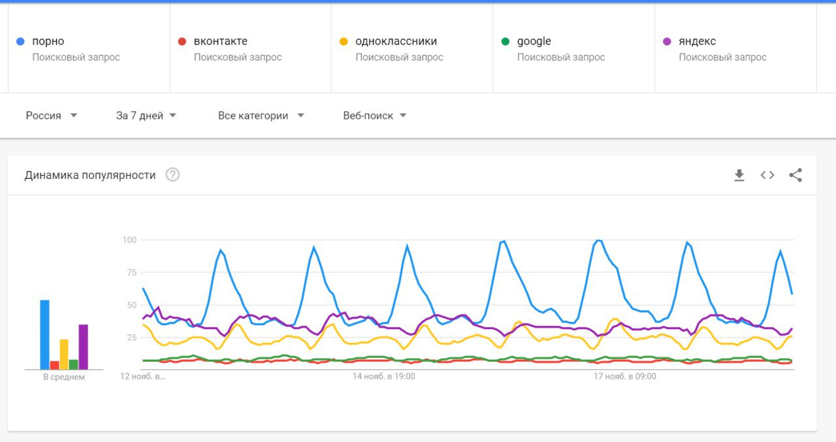Viewport: 836px width, 442px height.
Task: Select the blue dot of the first search term
Action: (20, 42)
